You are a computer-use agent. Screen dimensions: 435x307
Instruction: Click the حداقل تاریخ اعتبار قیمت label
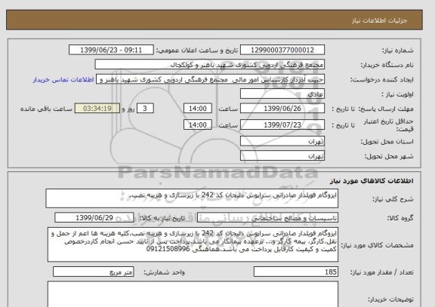(388, 125)
